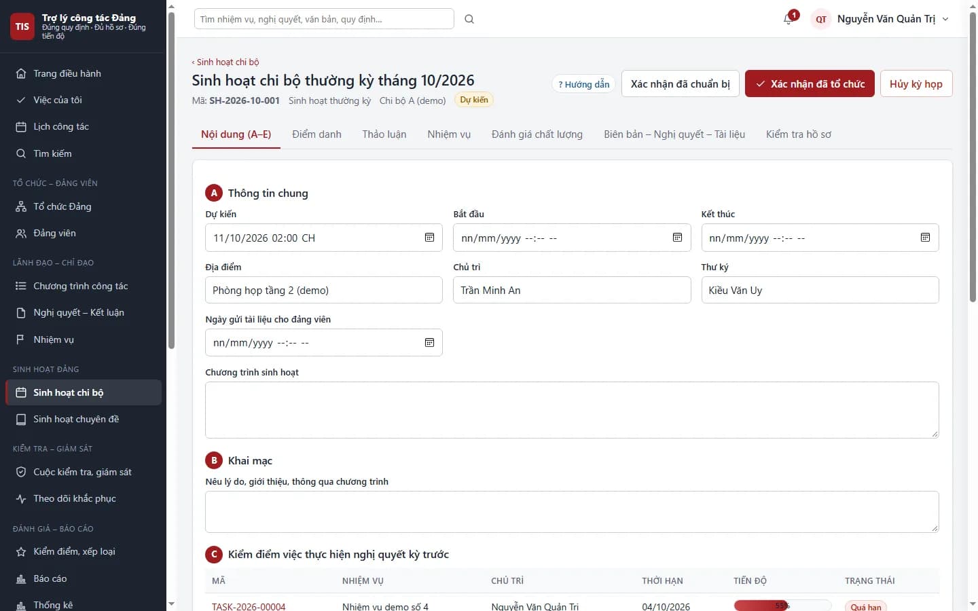Click bar chart icon beside Báo cáo
This screenshot has width=978, height=611.
tap(21, 578)
